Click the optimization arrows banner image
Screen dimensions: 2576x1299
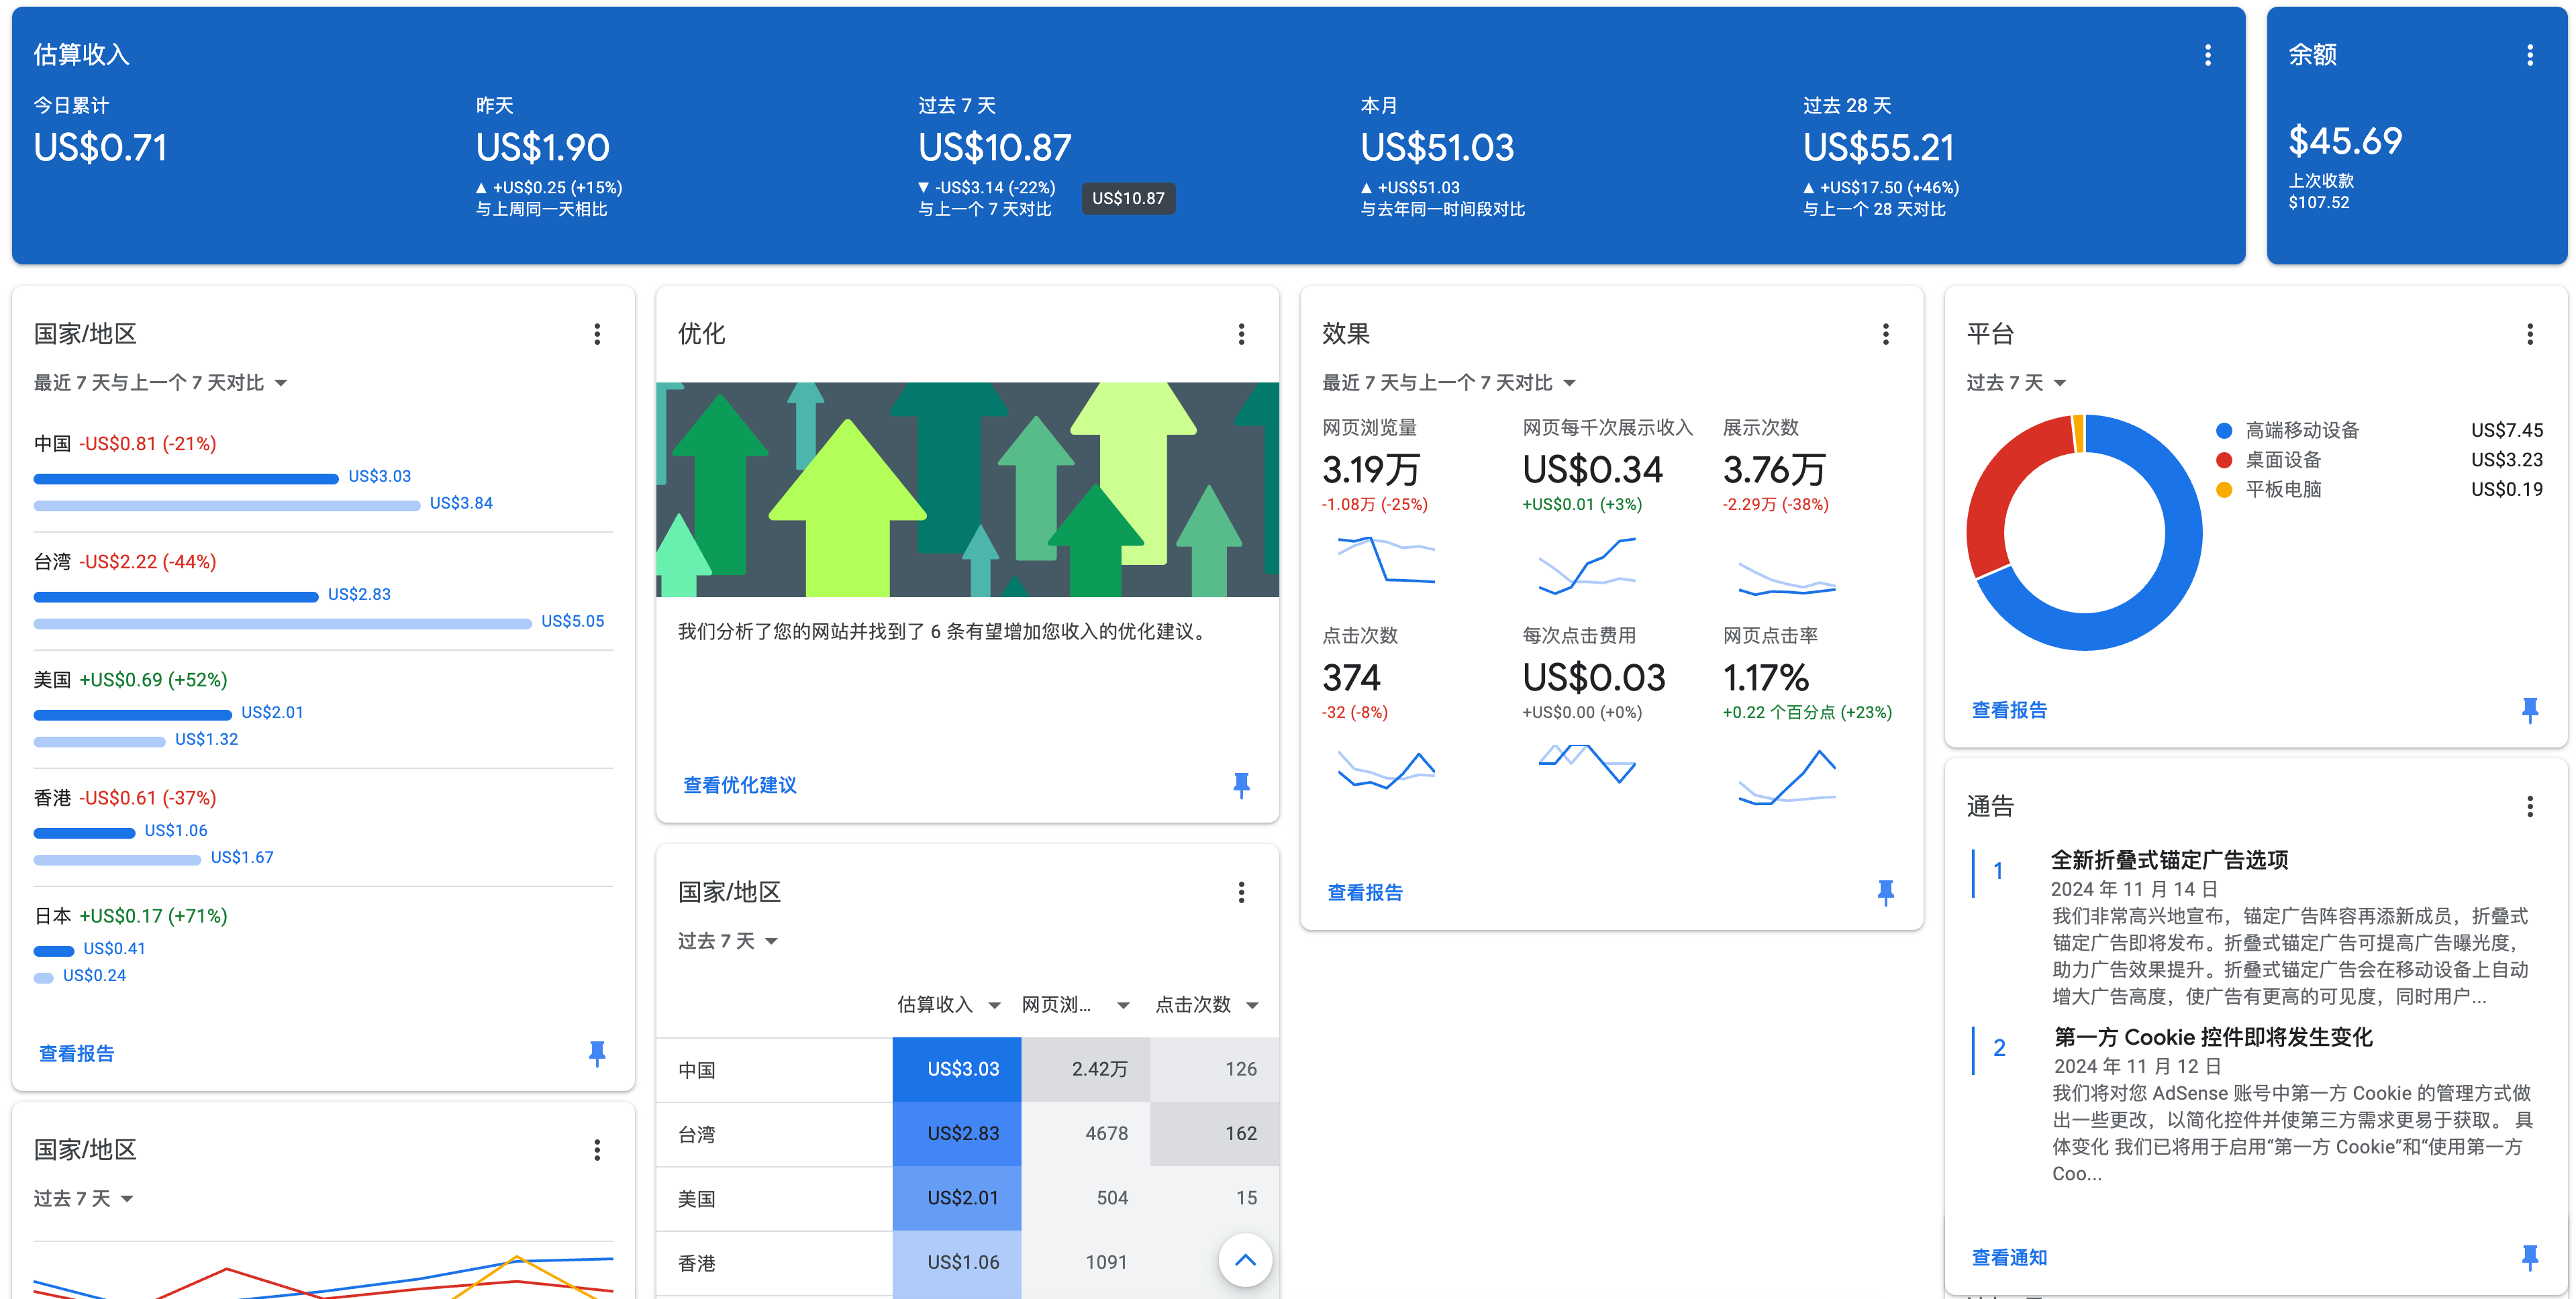[967, 489]
